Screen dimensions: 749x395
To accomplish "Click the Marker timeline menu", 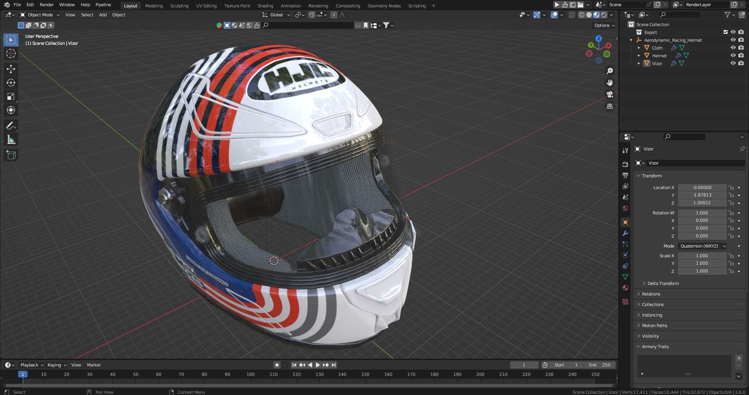I will coord(94,365).
